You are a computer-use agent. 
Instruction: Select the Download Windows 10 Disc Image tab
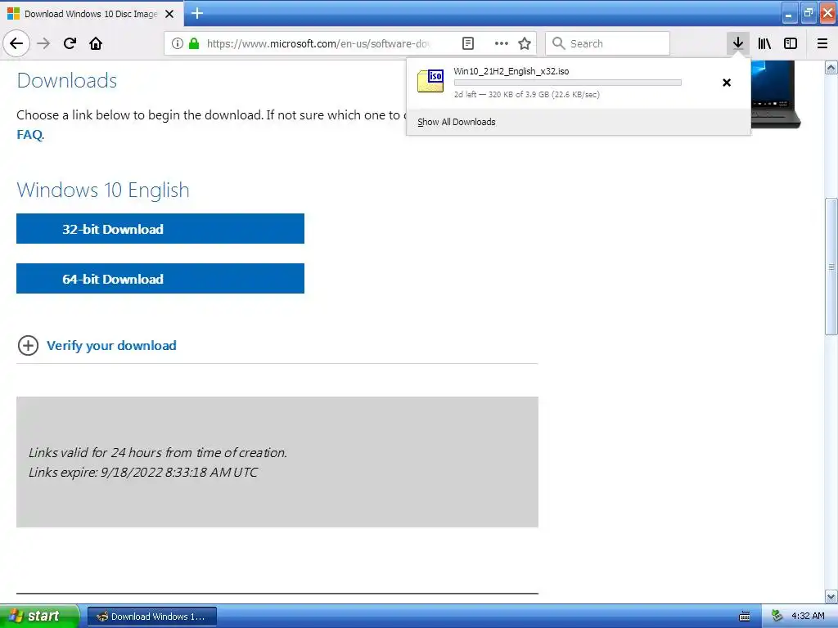92,14
